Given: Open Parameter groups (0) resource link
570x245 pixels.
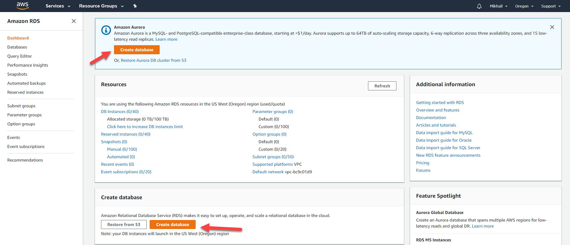Looking at the screenshot, I should [x=273, y=112].
